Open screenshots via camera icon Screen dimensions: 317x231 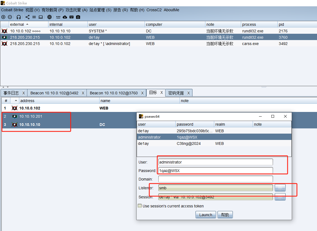[78, 17]
